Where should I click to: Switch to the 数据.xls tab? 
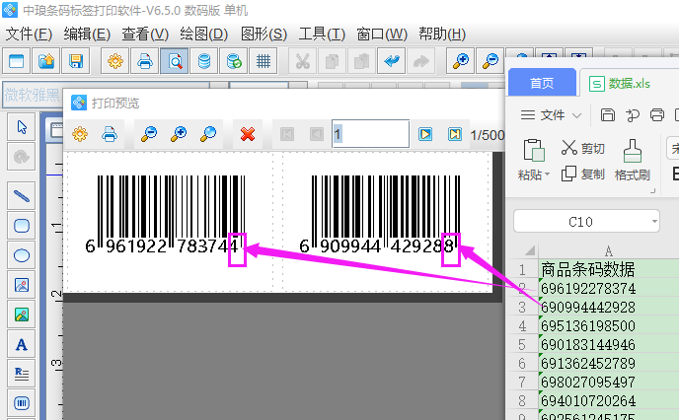(617, 84)
